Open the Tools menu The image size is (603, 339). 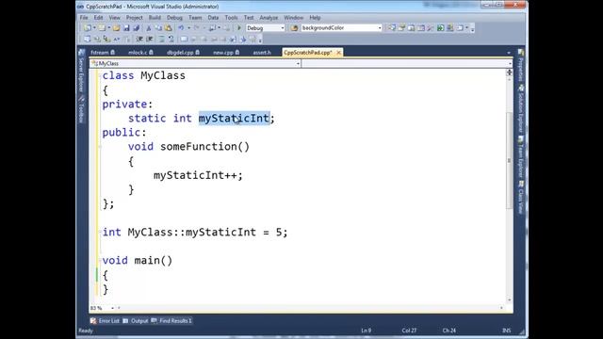(x=231, y=18)
